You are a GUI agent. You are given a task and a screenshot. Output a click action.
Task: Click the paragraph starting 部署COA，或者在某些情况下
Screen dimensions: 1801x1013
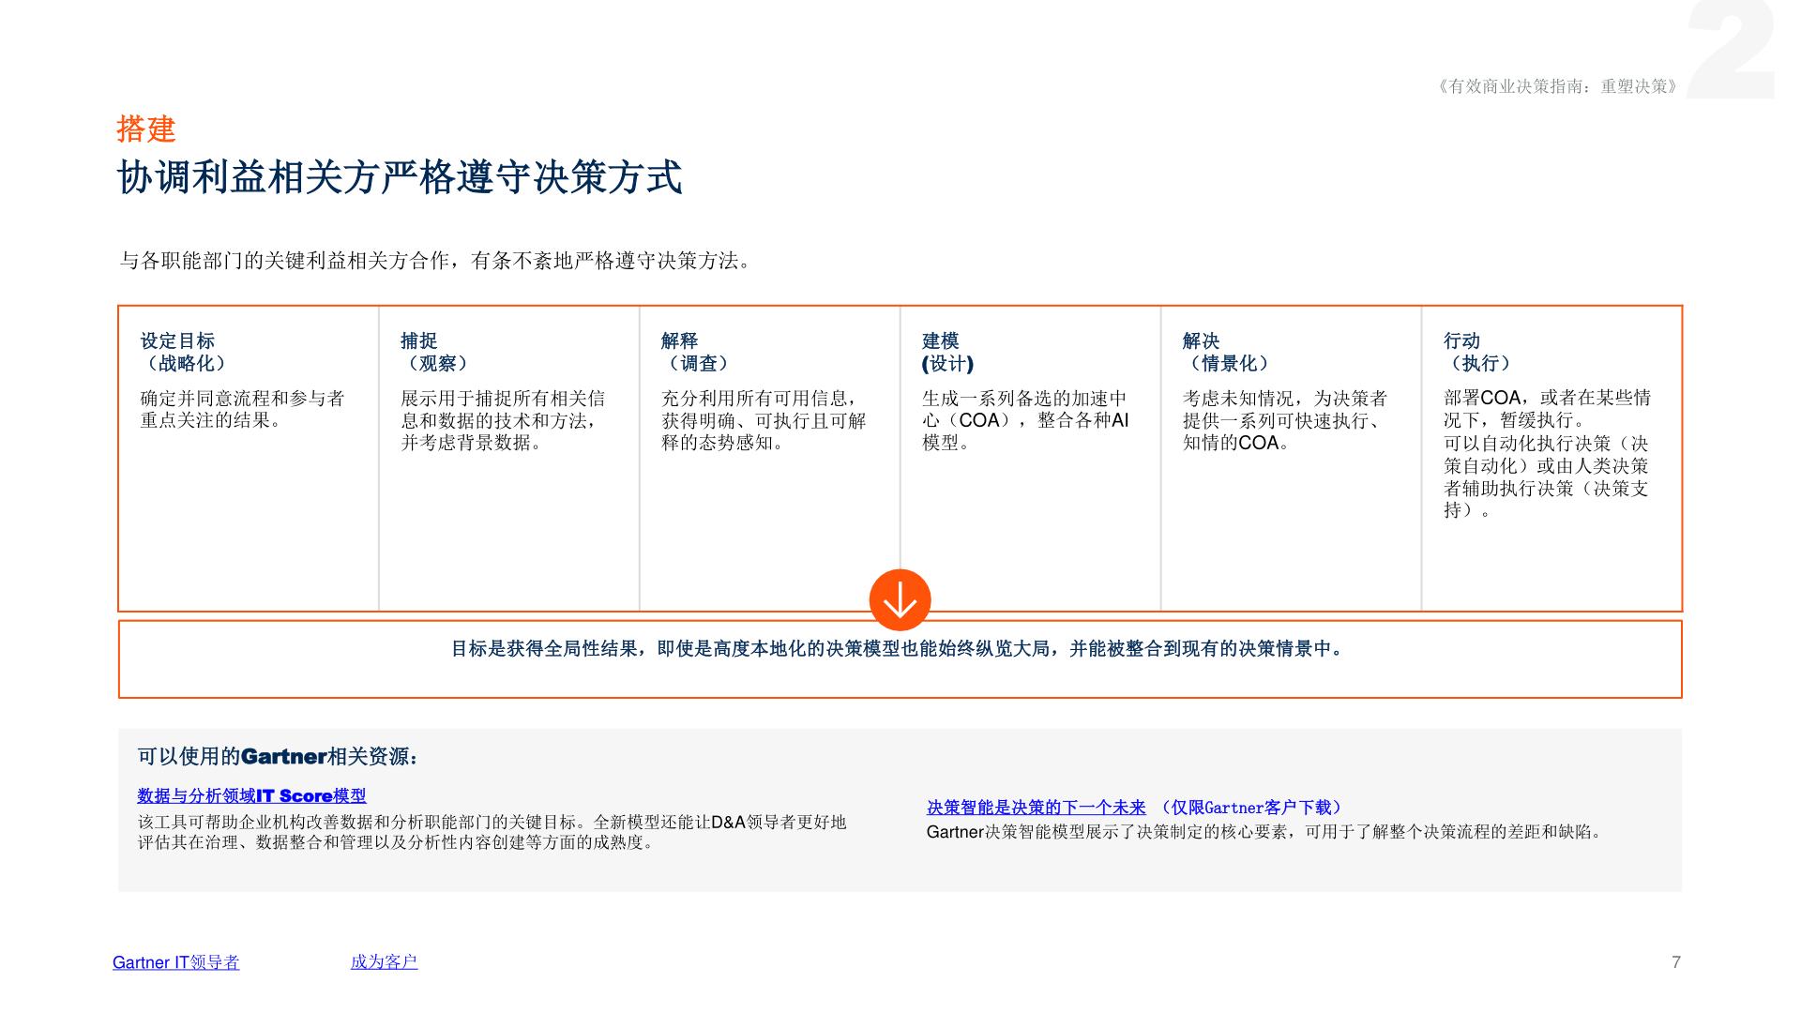[1547, 409]
